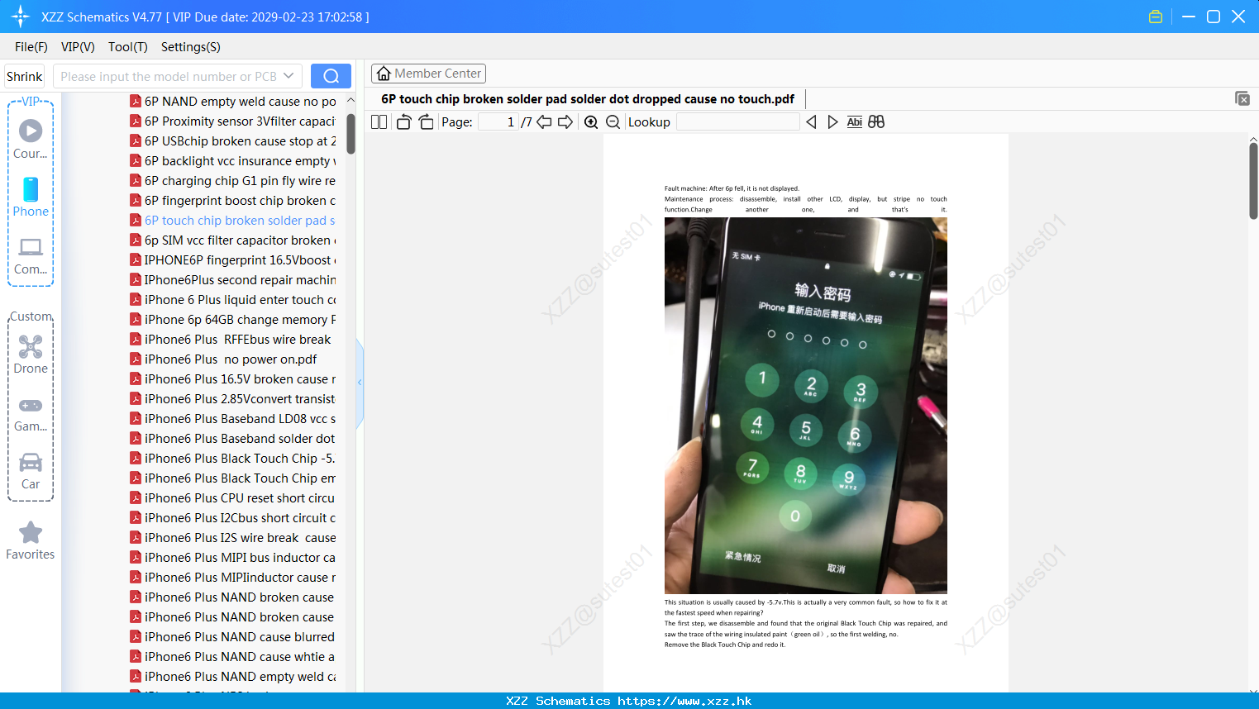Click the yellow toolbox icon in title bar
Viewport: 1259px width, 709px height.
pyautogui.click(x=1156, y=17)
